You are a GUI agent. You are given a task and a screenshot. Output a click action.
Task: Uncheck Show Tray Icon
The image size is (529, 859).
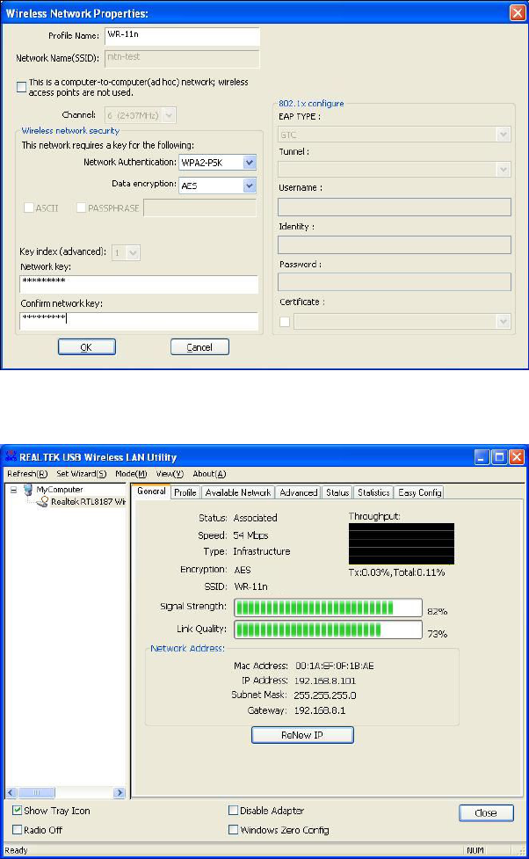(x=17, y=811)
